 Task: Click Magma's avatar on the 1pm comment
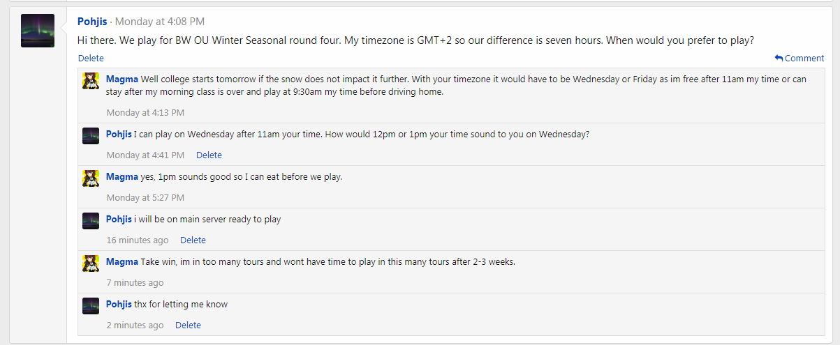tap(91, 178)
